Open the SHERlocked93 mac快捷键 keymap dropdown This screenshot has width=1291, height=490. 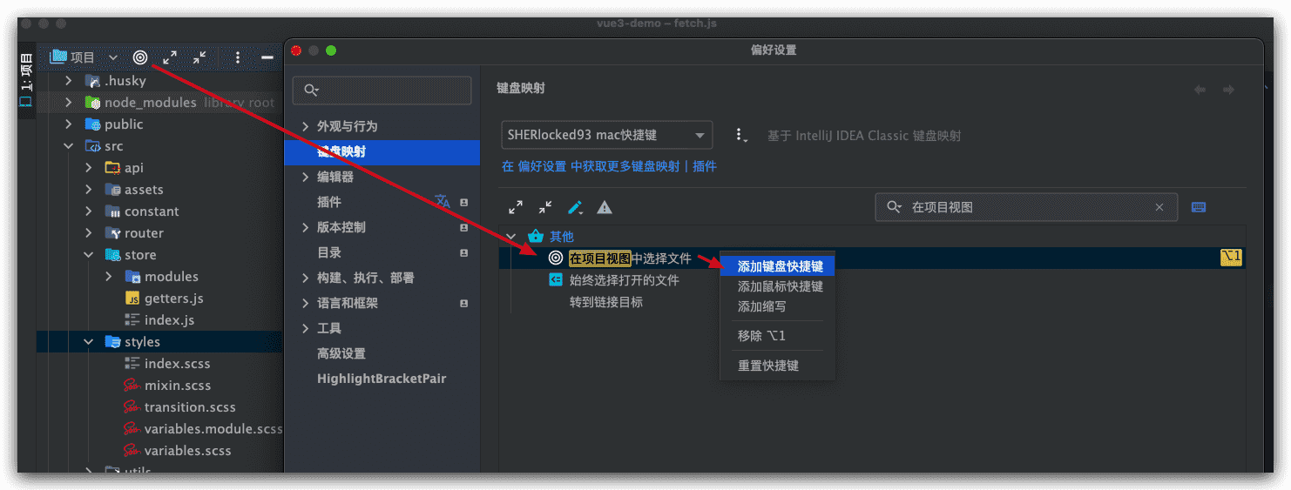click(x=607, y=135)
